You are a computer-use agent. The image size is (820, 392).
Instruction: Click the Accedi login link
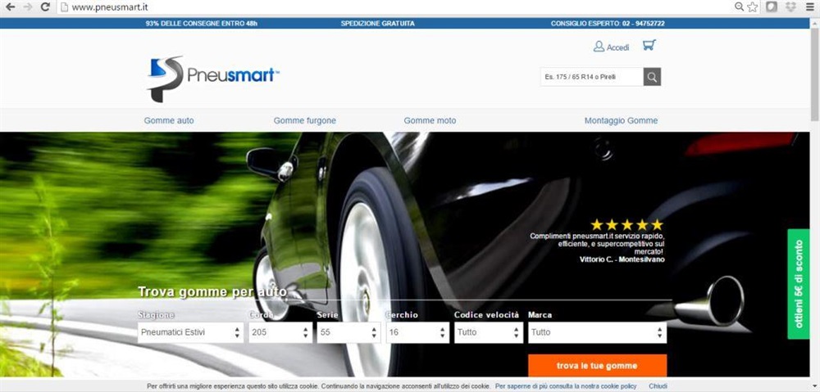pyautogui.click(x=617, y=47)
